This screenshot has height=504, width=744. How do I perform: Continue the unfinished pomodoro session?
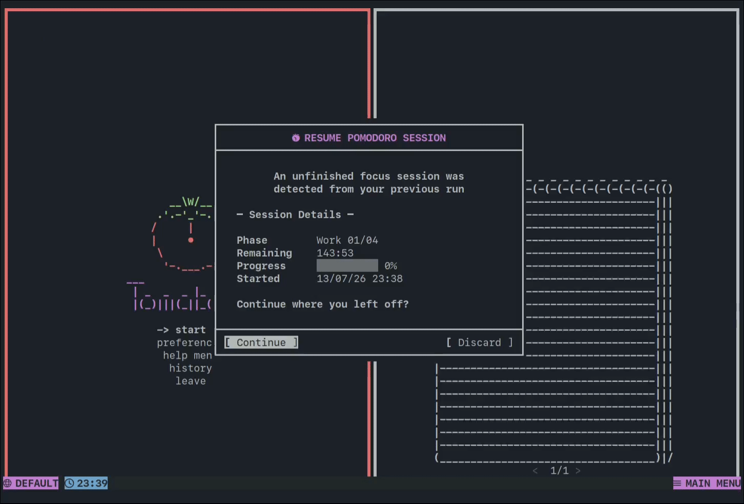[261, 342]
